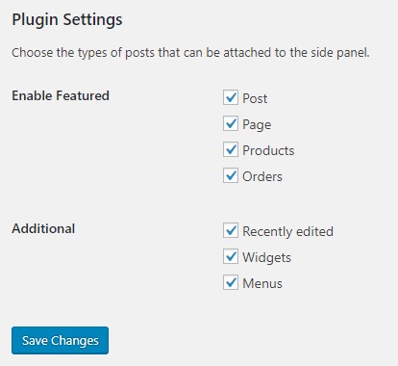Click the 'Page' label text
The height and width of the screenshot is (366, 398).
(x=257, y=125)
